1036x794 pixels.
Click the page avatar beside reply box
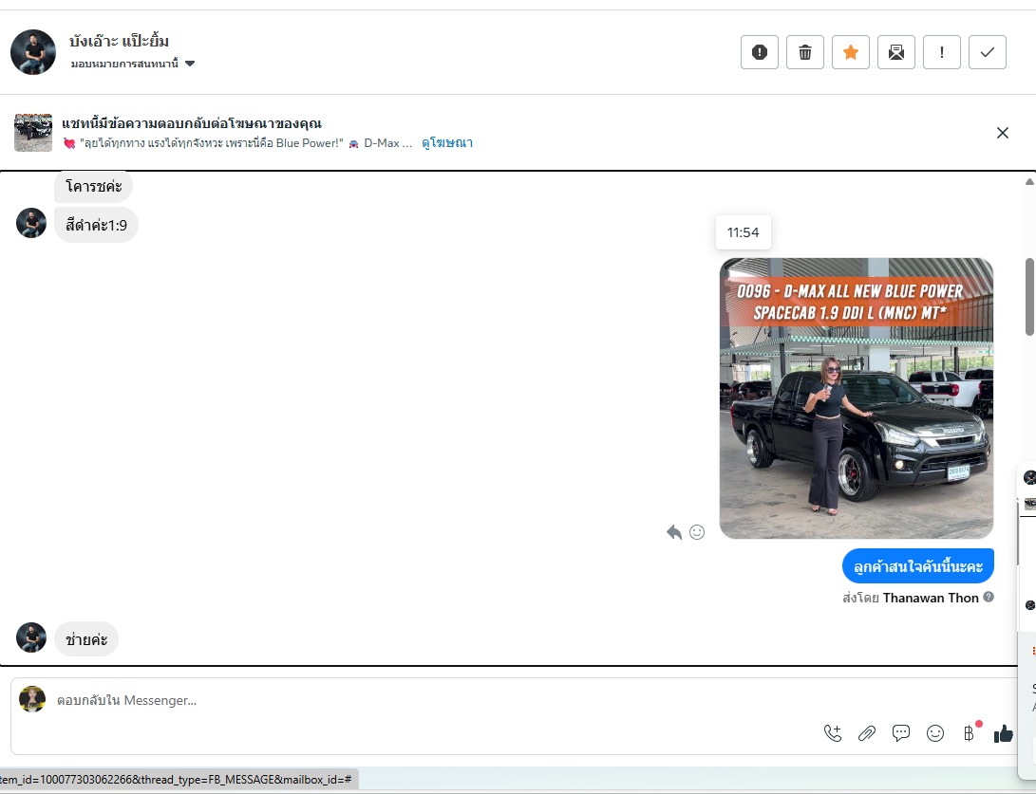tap(32, 699)
